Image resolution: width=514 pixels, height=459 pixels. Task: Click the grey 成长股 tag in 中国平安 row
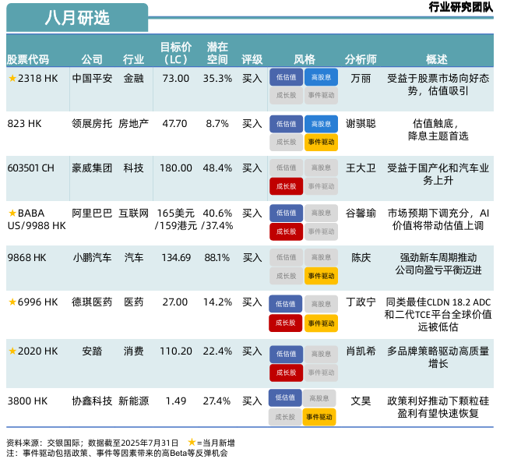286,96
